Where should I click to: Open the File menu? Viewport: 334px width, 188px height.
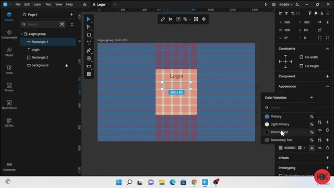coord(18,5)
